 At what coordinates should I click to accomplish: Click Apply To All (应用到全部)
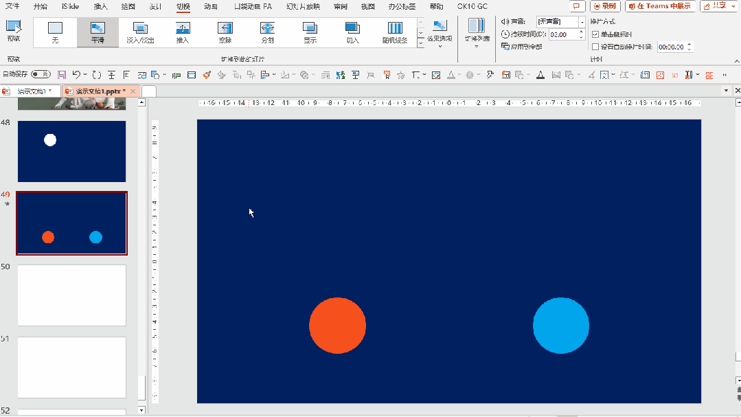point(522,47)
